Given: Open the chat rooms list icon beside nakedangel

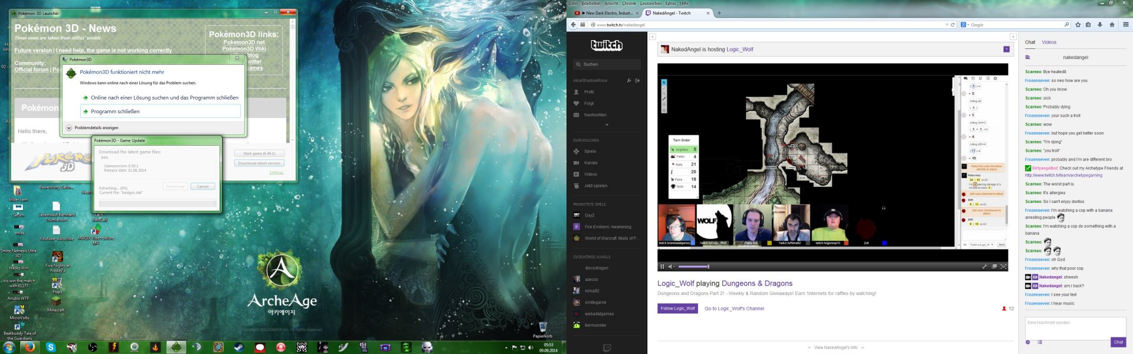Looking at the screenshot, I should click(1027, 57).
